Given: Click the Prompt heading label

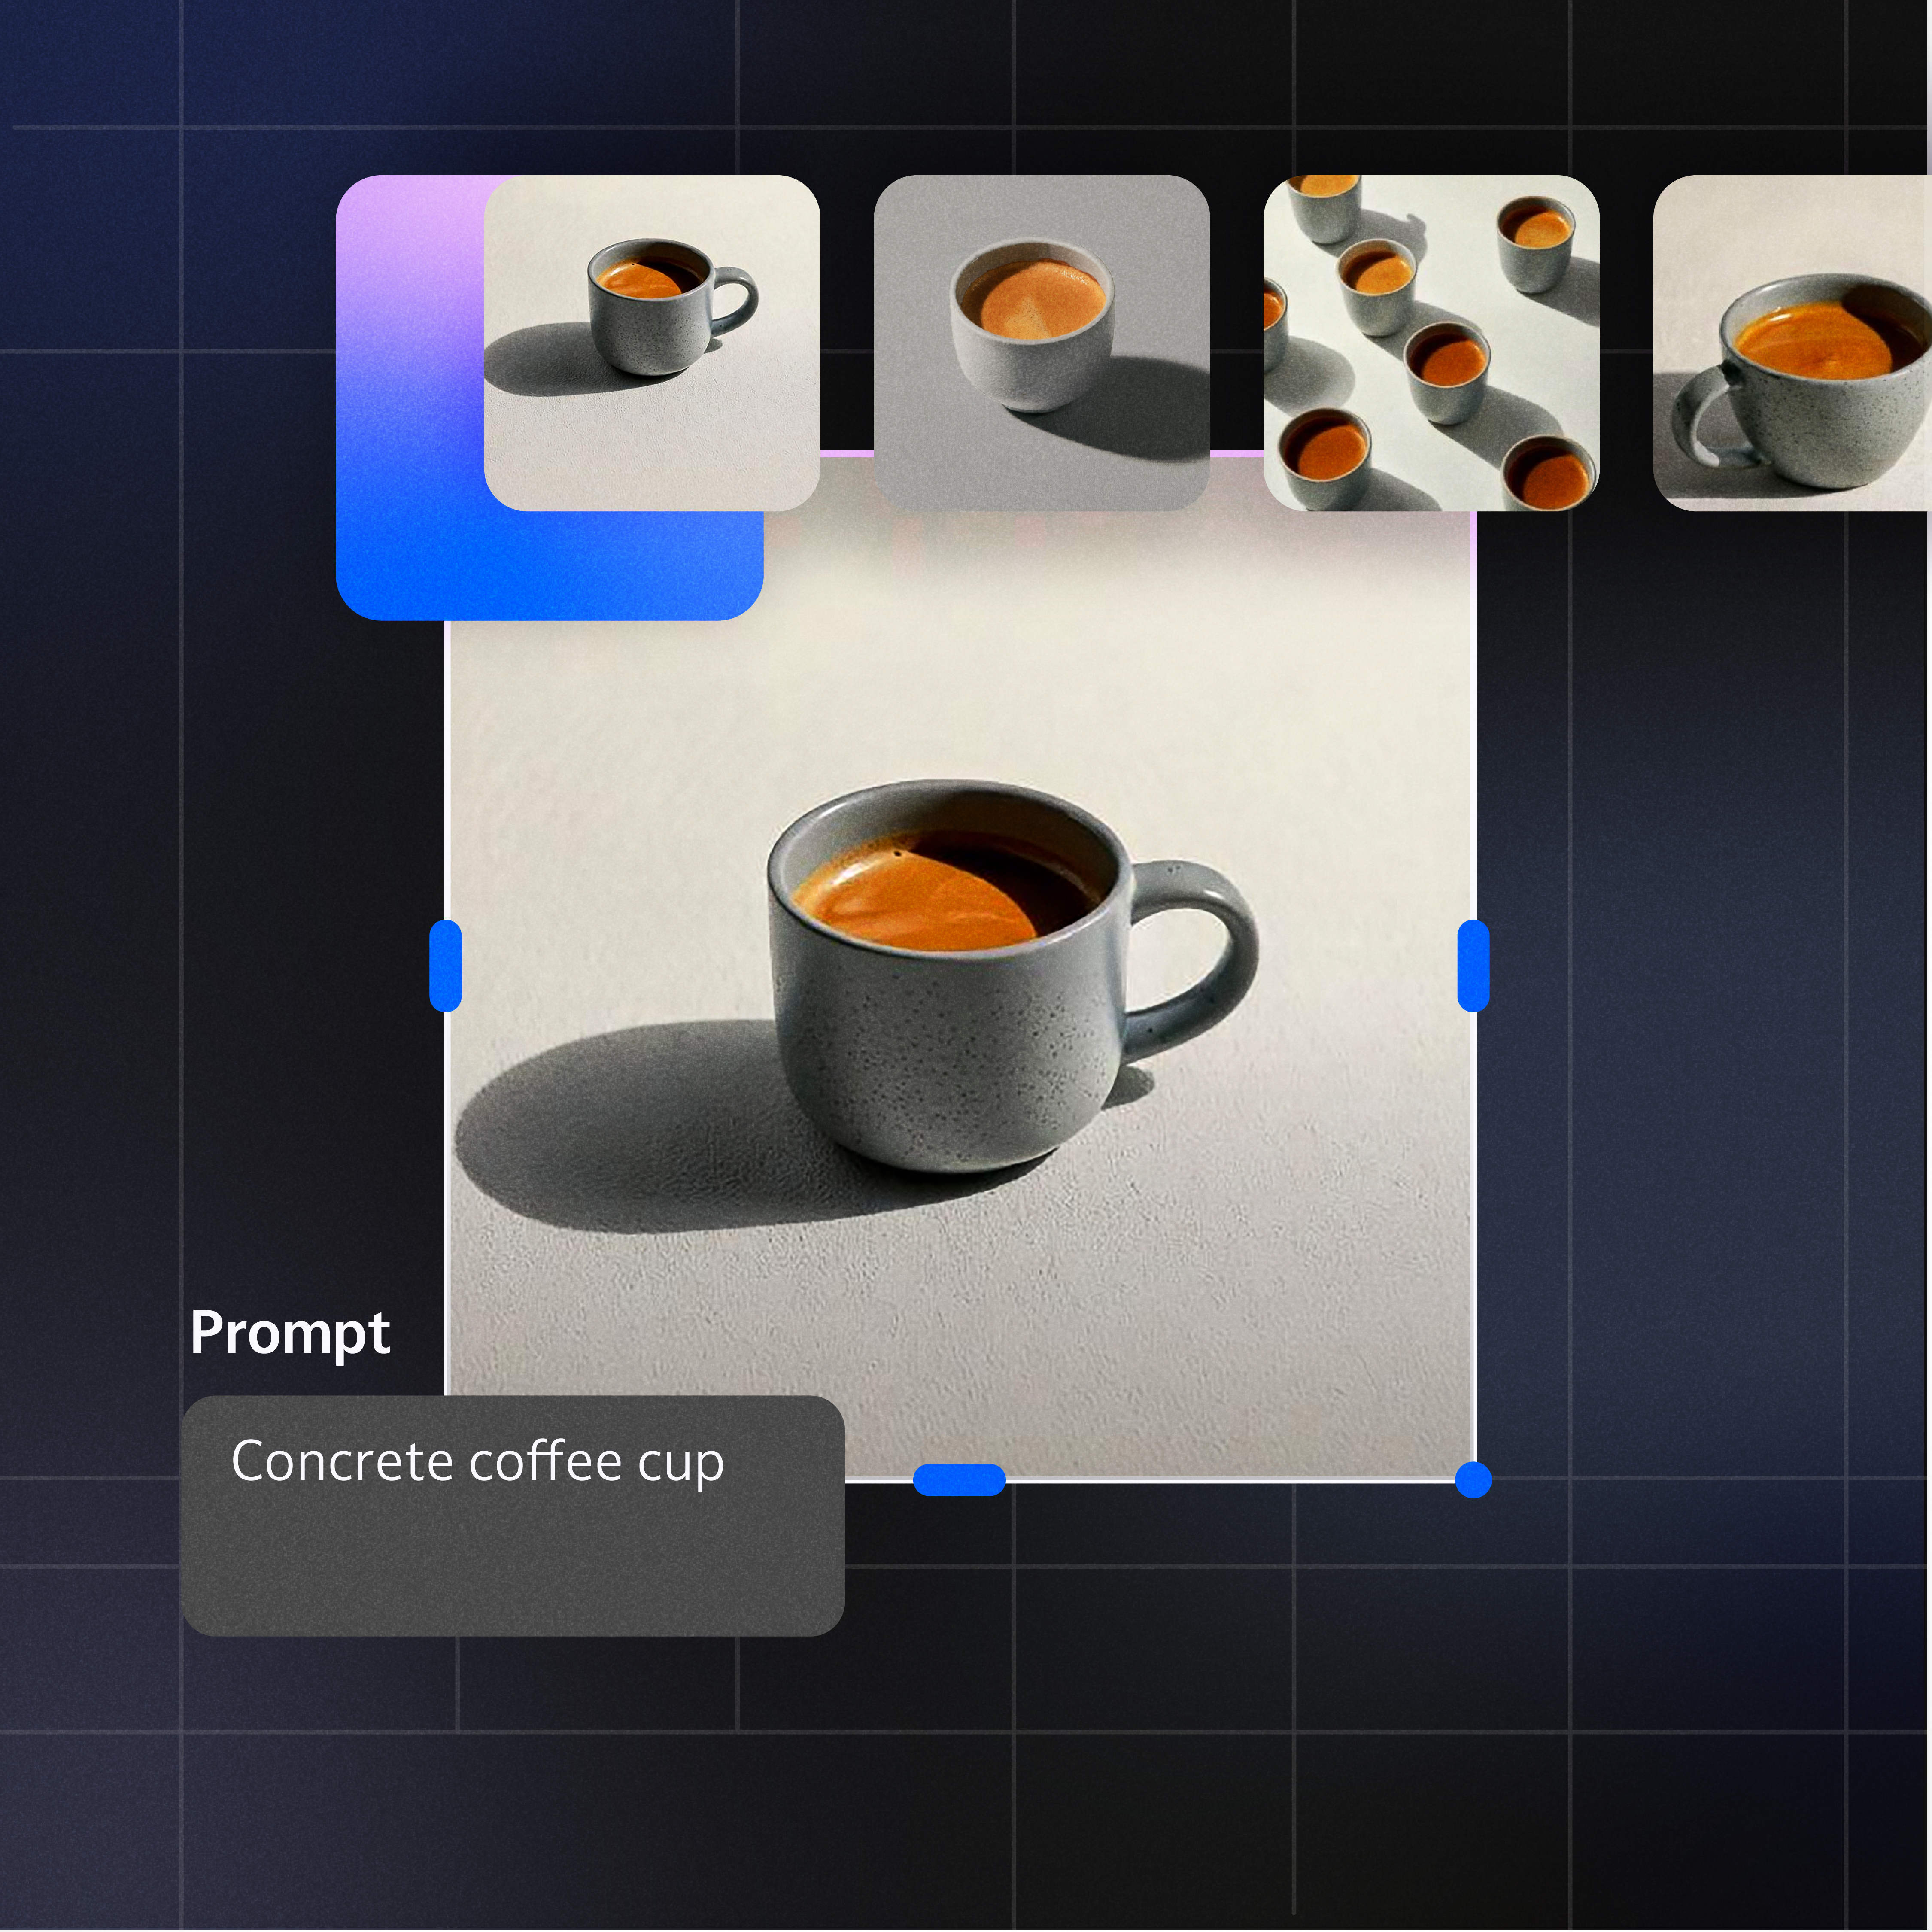Looking at the screenshot, I should [x=290, y=1333].
